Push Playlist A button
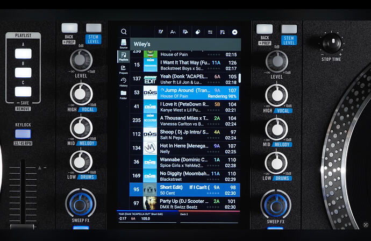Image resolution: width=371 pixels, height=241 pixels. [x=23, y=53]
